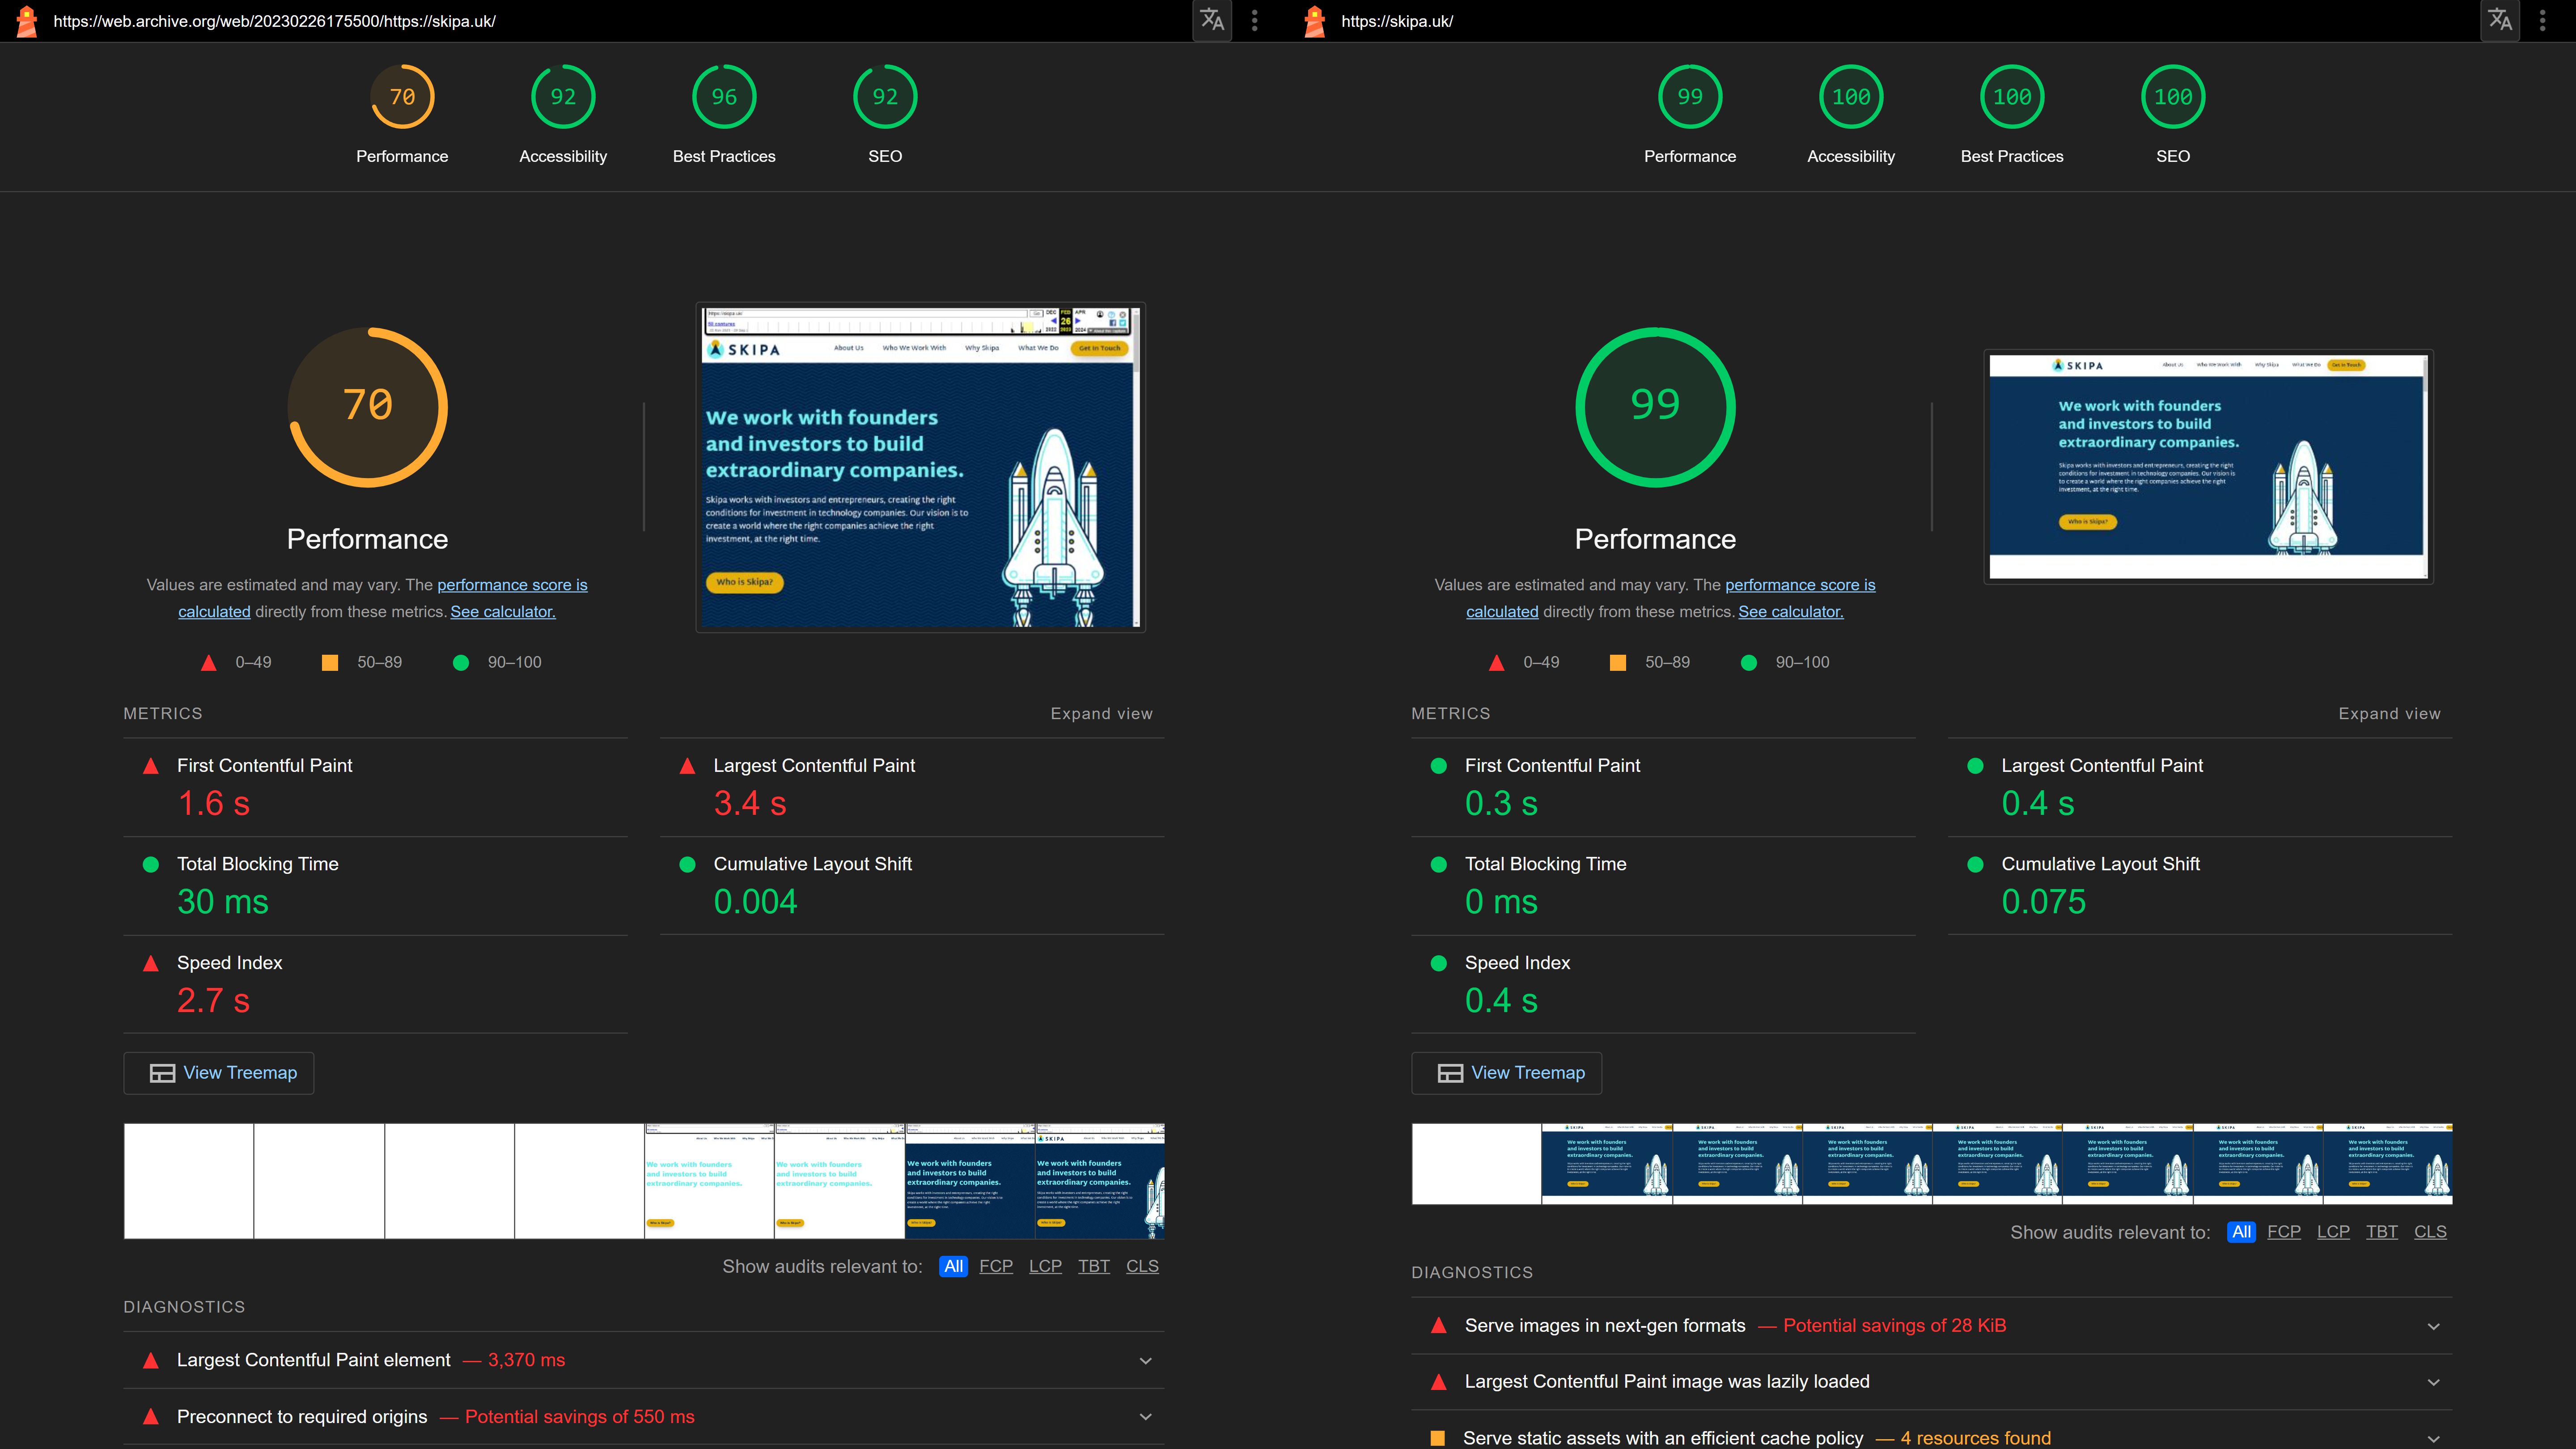The height and width of the screenshot is (1449, 2576).
Task: Click the left 92 Accessibility gauge
Action: coord(563,97)
